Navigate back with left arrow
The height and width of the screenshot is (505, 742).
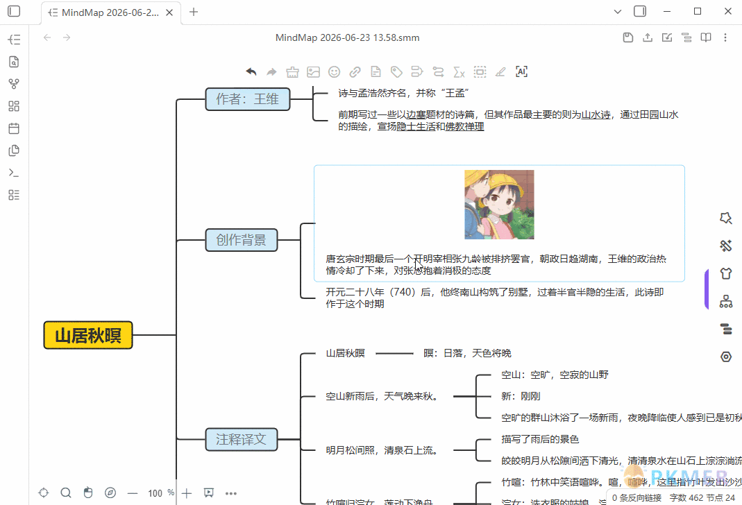pos(47,37)
